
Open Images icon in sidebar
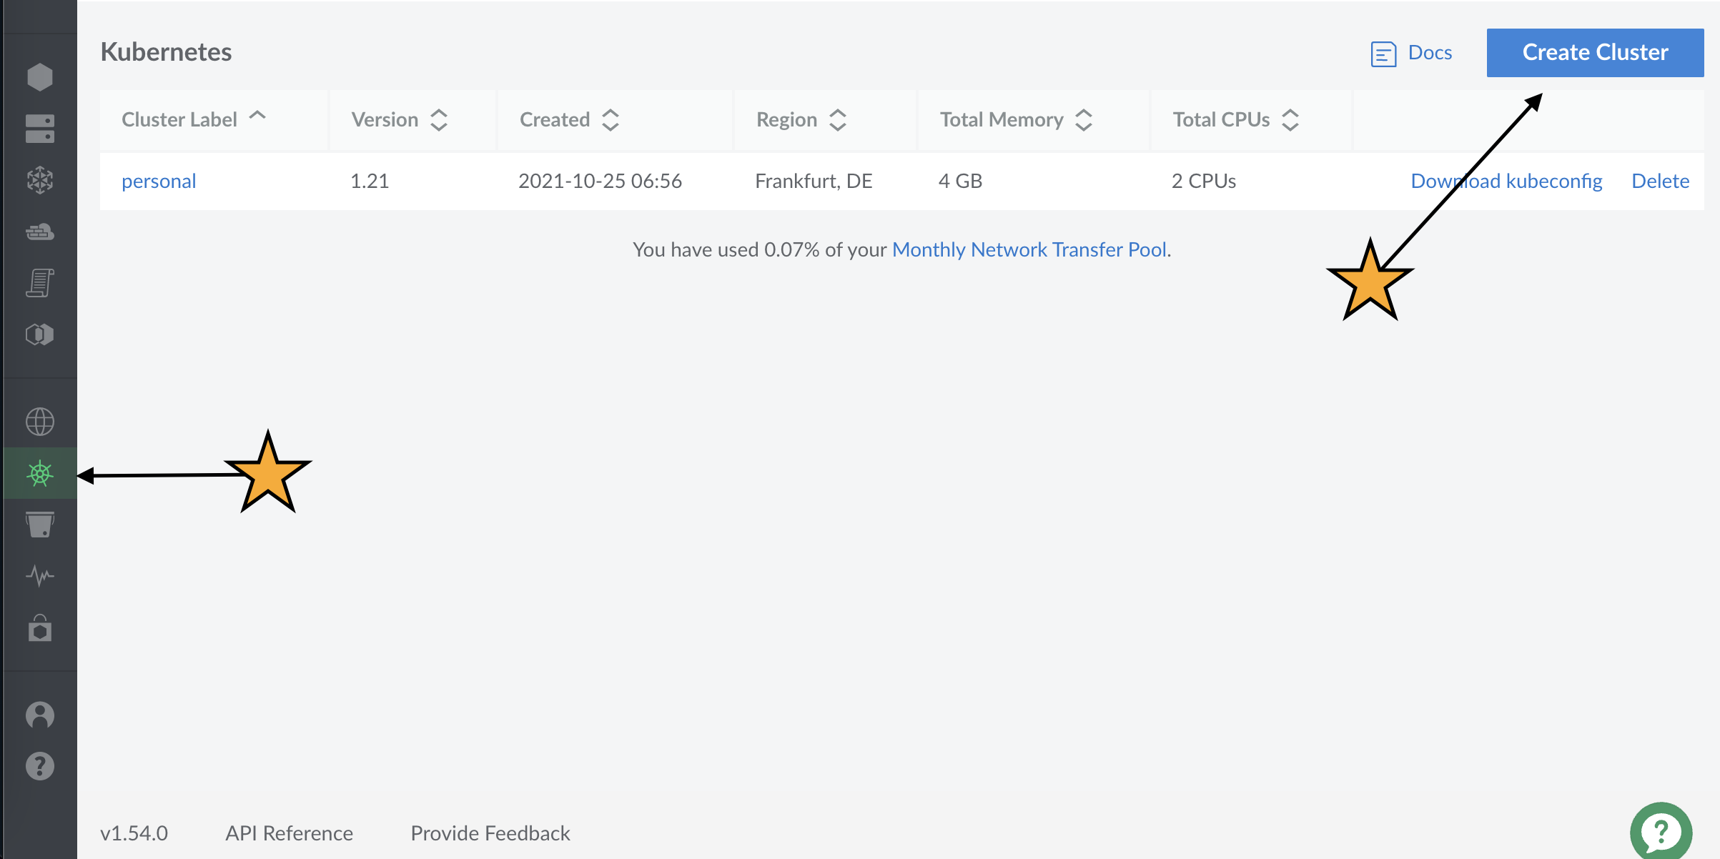[x=40, y=334]
